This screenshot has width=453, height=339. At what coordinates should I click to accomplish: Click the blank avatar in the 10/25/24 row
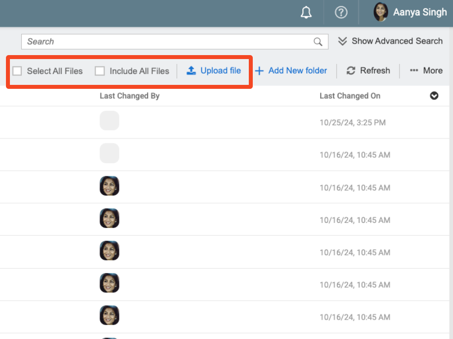[110, 121]
